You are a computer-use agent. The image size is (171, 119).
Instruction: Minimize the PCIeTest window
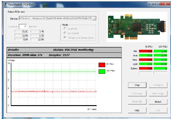[x=151, y=4]
